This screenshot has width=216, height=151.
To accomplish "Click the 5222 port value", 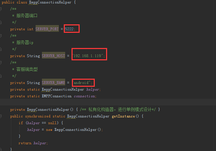I will (x=69, y=29).
